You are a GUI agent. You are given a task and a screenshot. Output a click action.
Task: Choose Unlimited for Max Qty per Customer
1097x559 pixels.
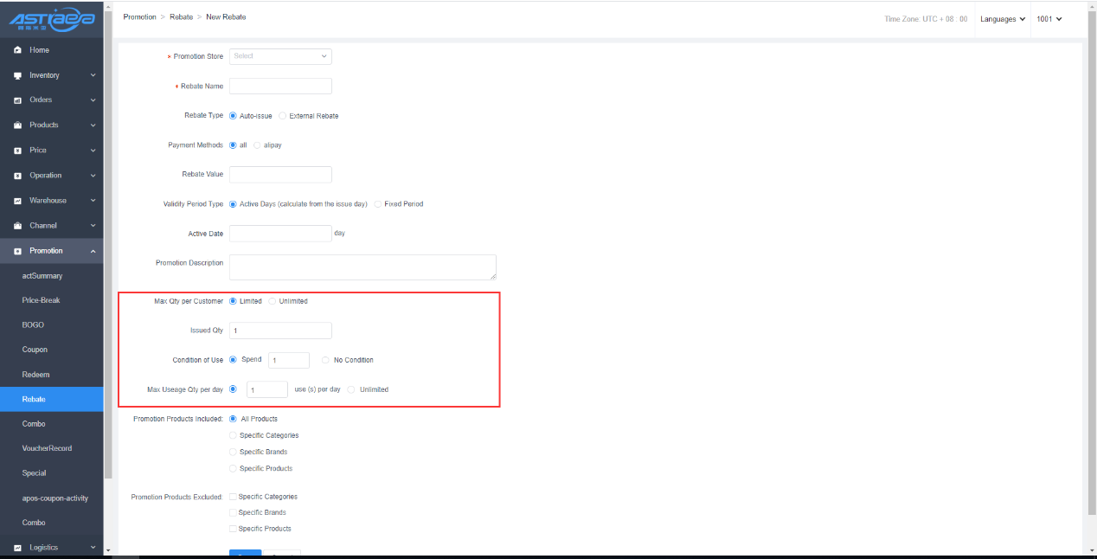(273, 301)
